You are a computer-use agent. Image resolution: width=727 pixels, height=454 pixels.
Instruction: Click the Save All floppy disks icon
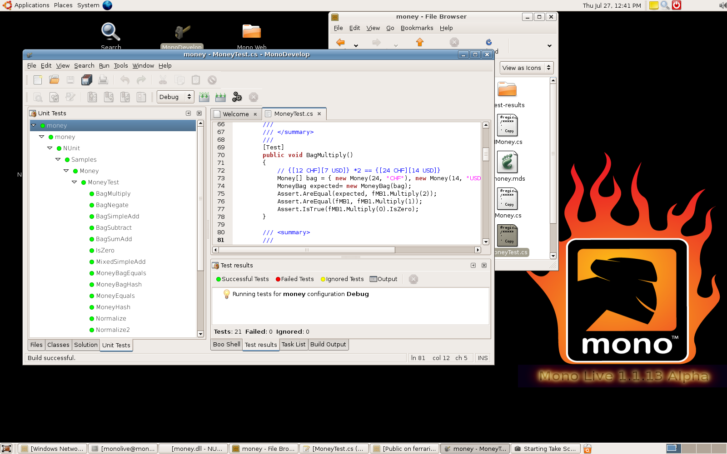86,80
